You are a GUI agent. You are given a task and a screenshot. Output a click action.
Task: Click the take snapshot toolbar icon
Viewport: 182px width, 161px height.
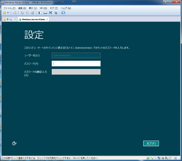(x=22, y=13)
